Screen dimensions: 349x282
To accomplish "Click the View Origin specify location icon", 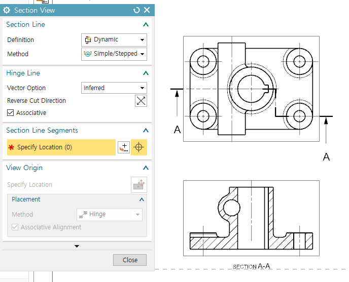I will (138, 185).
